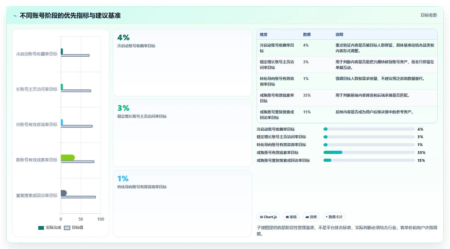Screen dimensions: 450x249
Task: Click the progress bar for 成熟账号重复搜索或回访率目标
Action: 369,160
